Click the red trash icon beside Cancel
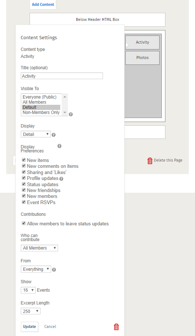Screen dimensions: 195x336 [x=116, y=326]
